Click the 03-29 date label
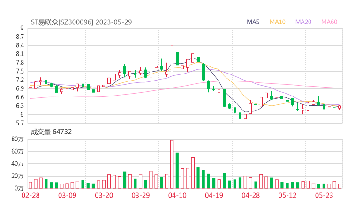 [141, 195]
